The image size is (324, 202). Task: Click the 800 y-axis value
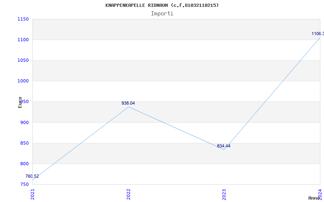[x=24, y=164]
